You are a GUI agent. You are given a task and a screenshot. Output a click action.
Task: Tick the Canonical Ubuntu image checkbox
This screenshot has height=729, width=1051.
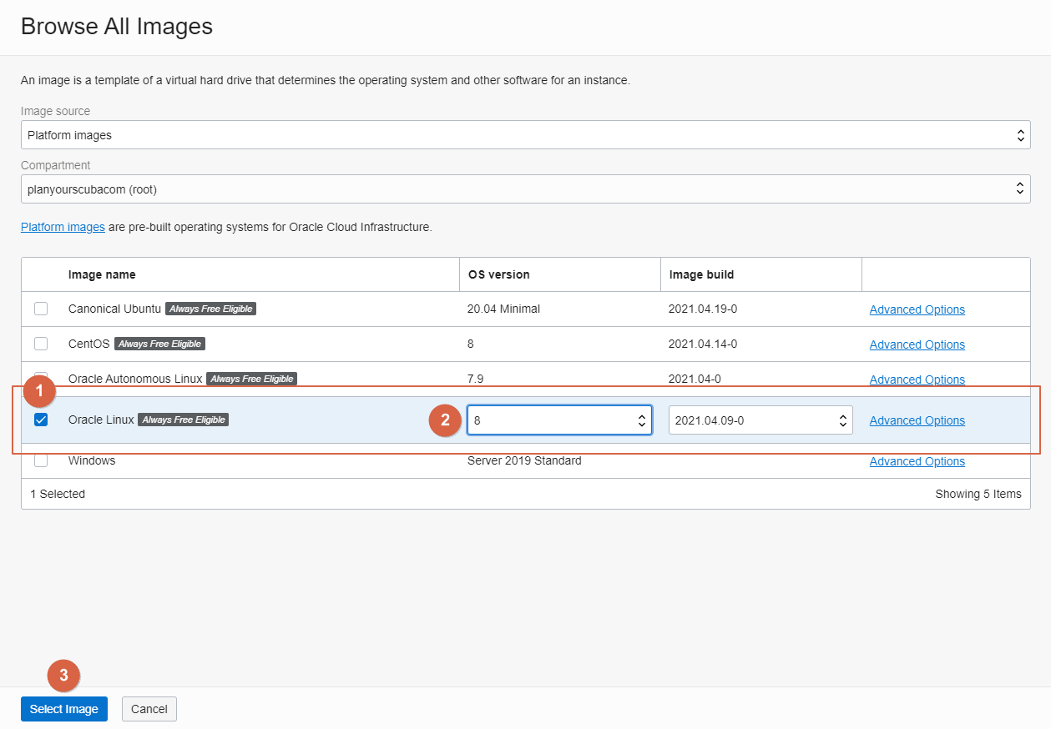coord(41,309)
